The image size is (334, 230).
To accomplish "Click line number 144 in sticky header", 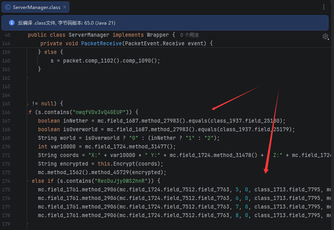I will coord(6,44).
